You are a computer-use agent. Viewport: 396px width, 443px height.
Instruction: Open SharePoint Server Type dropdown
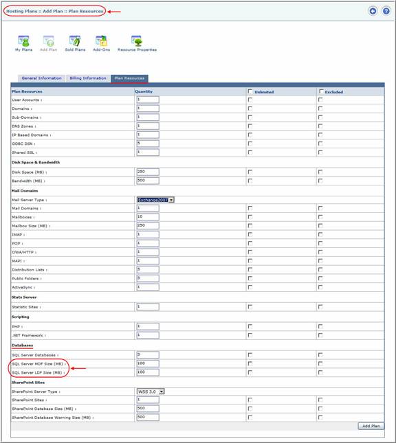[151, 391]
